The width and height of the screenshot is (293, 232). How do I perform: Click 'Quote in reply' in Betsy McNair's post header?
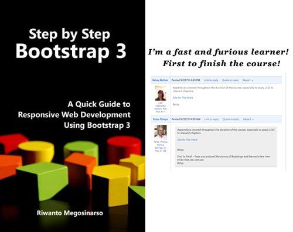click(230, 80)
